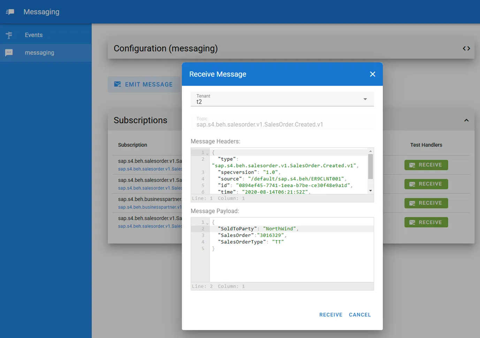Select the Events signpost icon in the sidebar

9,35
